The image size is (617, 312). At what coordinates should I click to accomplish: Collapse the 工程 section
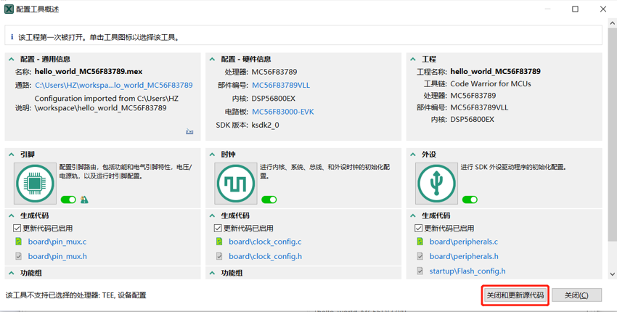[413, 59]
